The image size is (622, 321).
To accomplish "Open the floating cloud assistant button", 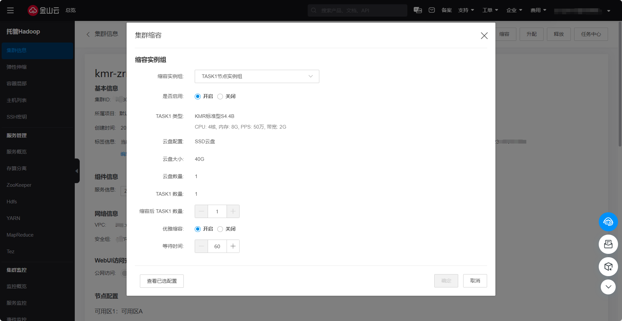I will tap(608, 222).
